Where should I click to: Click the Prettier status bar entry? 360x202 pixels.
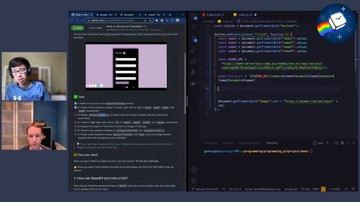pos(334,189)
